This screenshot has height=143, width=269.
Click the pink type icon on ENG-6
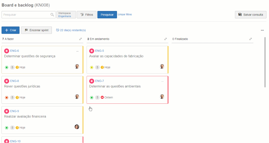point(7,51)
